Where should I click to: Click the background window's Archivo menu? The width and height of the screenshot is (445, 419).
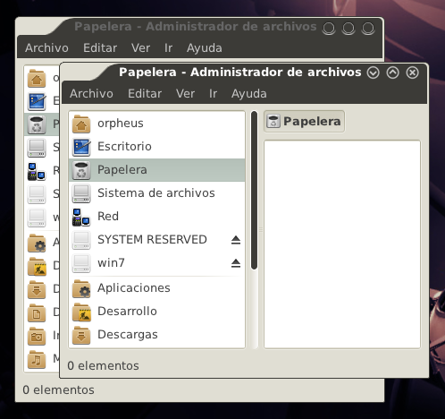coord(46,48)
